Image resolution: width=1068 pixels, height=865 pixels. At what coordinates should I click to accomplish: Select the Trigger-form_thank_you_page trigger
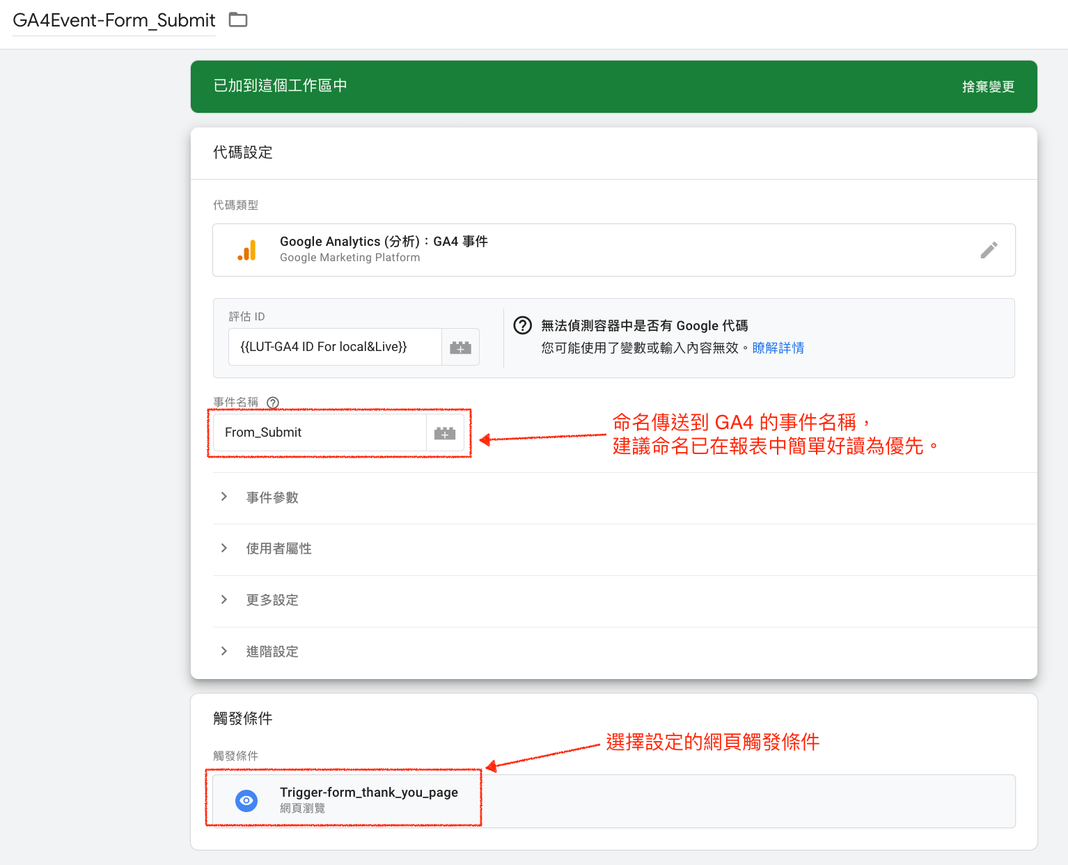(x=613, y=801)
